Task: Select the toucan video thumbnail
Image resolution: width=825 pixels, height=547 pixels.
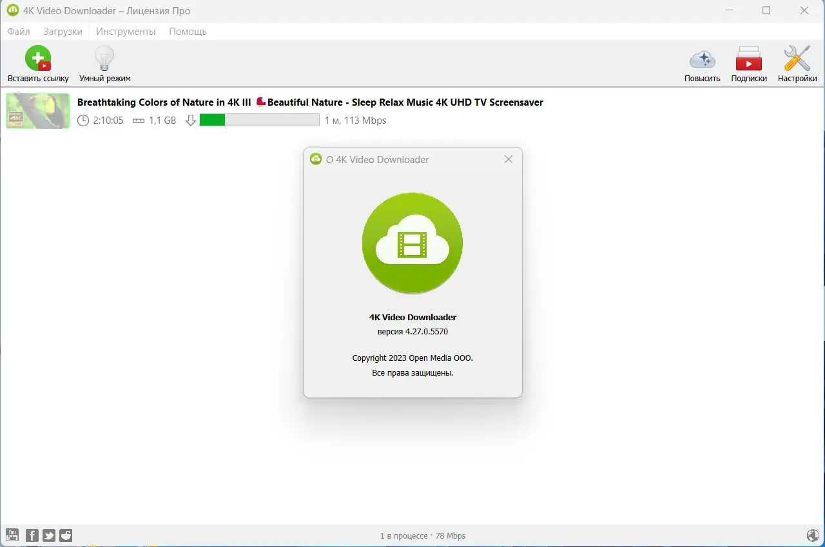Action: 38,111
